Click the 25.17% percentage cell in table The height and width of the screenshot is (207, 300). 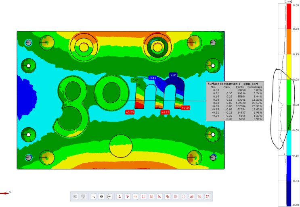pos(257,103)
